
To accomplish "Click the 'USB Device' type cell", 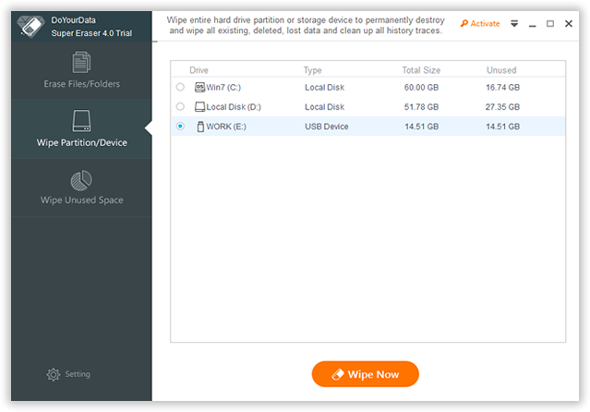I will click(x=327, y=127).
